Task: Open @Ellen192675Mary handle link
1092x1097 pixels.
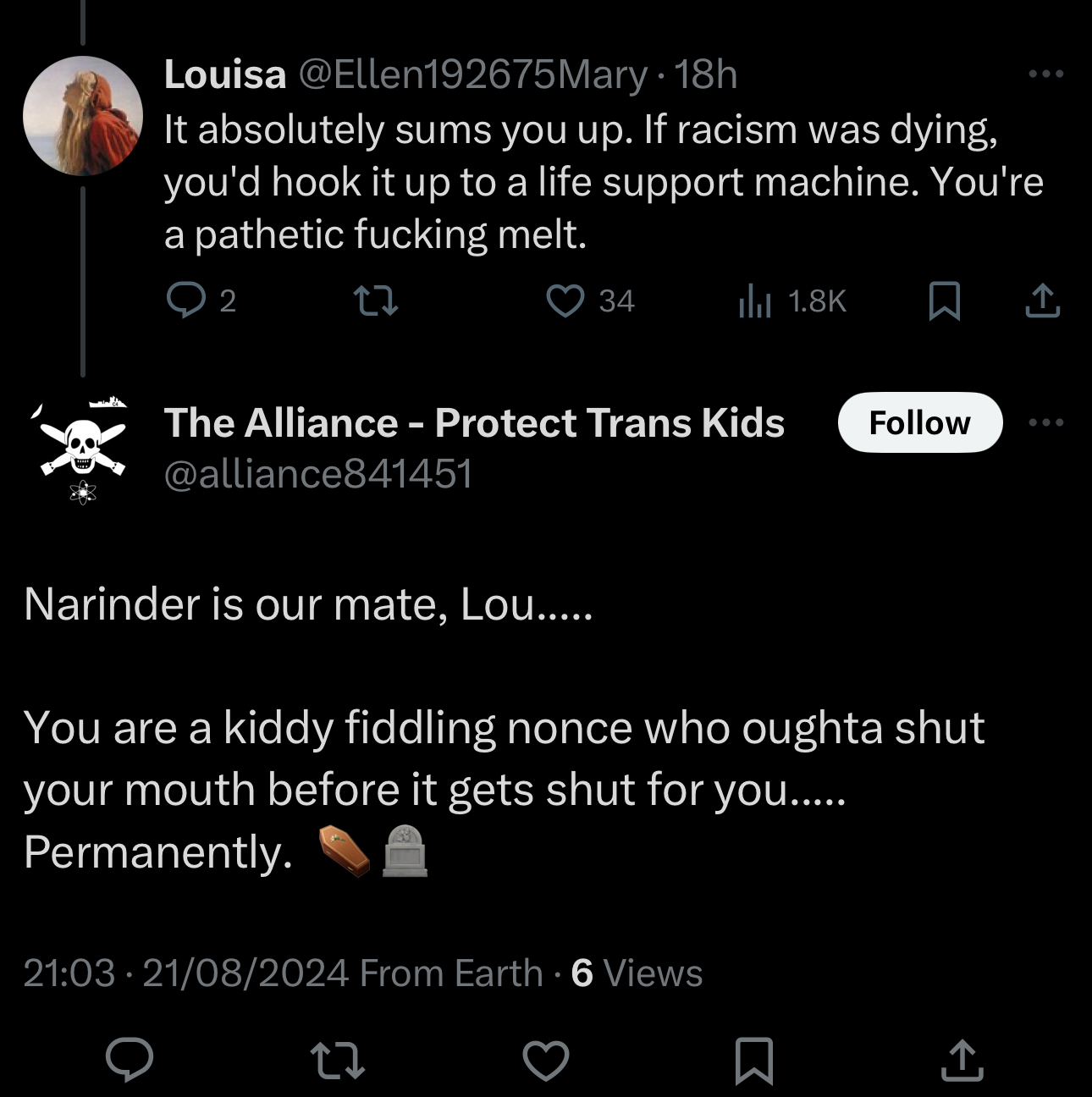Action: (472, 74)
